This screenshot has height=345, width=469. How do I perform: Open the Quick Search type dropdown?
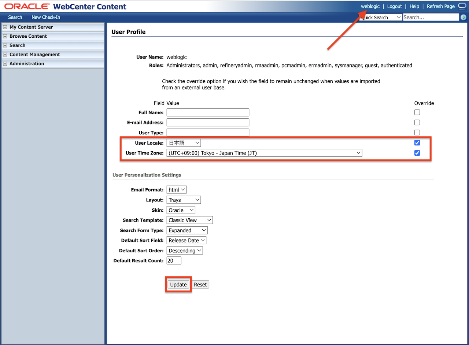tap(381, 17)
